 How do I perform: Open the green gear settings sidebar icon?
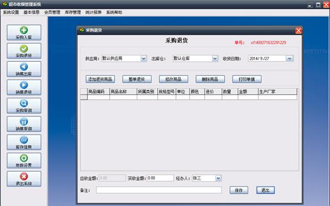(x=24, y=158)
